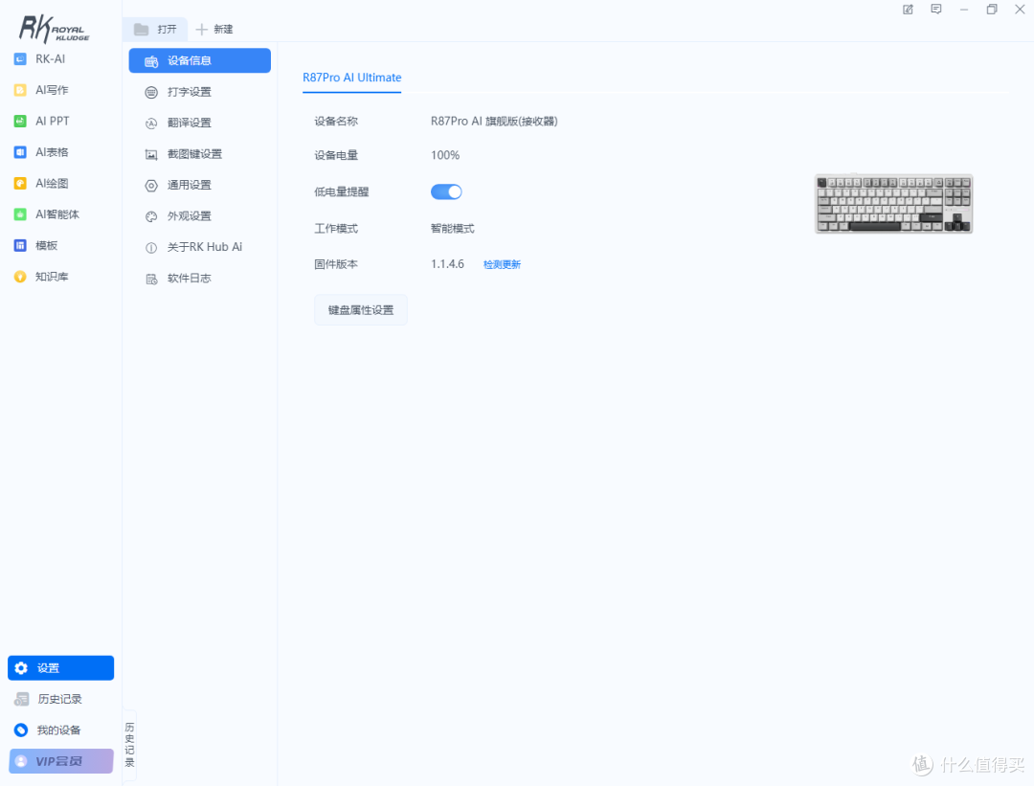
Task: Click the 智能模式 work mode value
Action: click(452, 229)
